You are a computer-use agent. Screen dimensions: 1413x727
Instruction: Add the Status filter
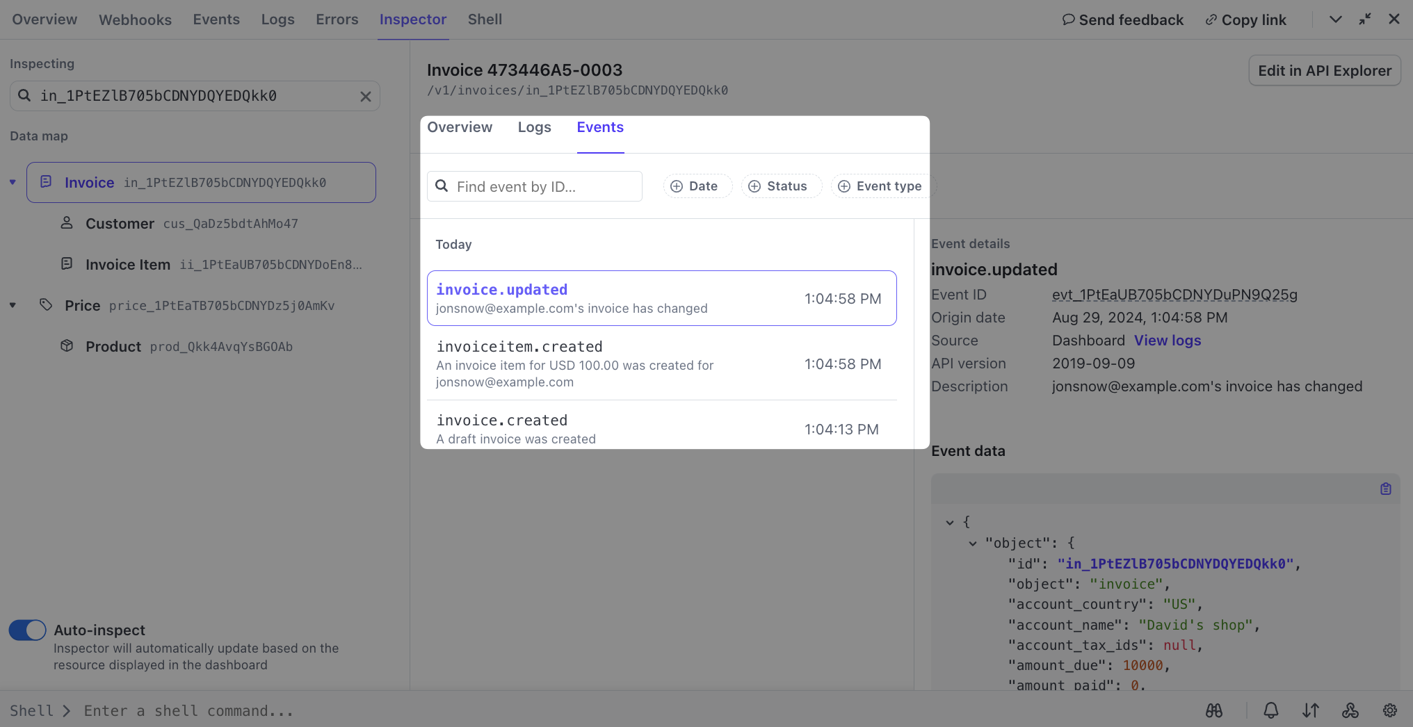coord(780,186)
